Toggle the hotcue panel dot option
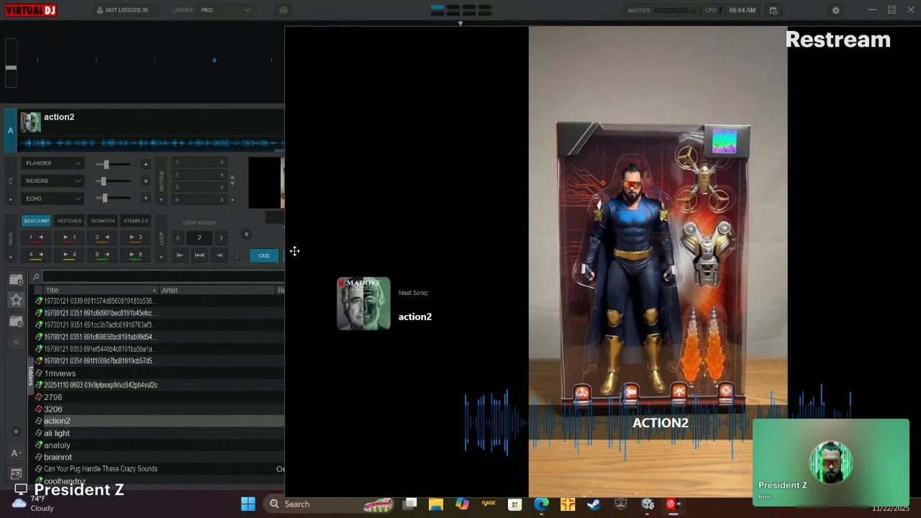Image resolution: width=921 pixels, height=518 pixels. coord(161,199)
